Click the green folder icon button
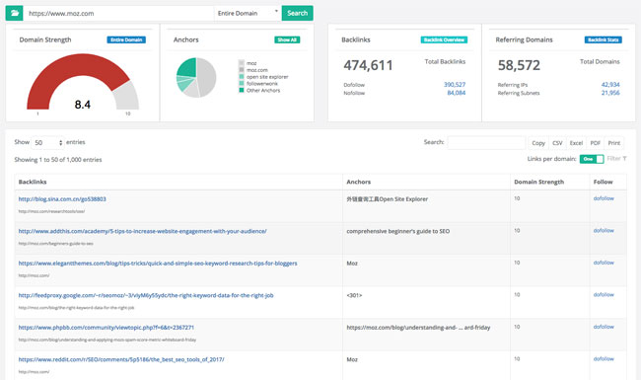 (15, 13)
